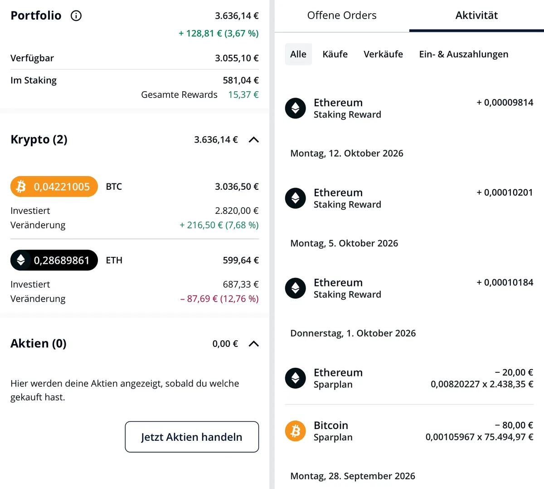Click portfolio total 3.636,14 € at top
544x489 pixels.
237,16
